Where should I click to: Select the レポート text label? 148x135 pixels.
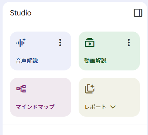tap(95, 107)
